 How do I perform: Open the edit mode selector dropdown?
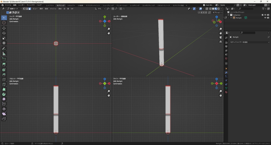(14, 9)
